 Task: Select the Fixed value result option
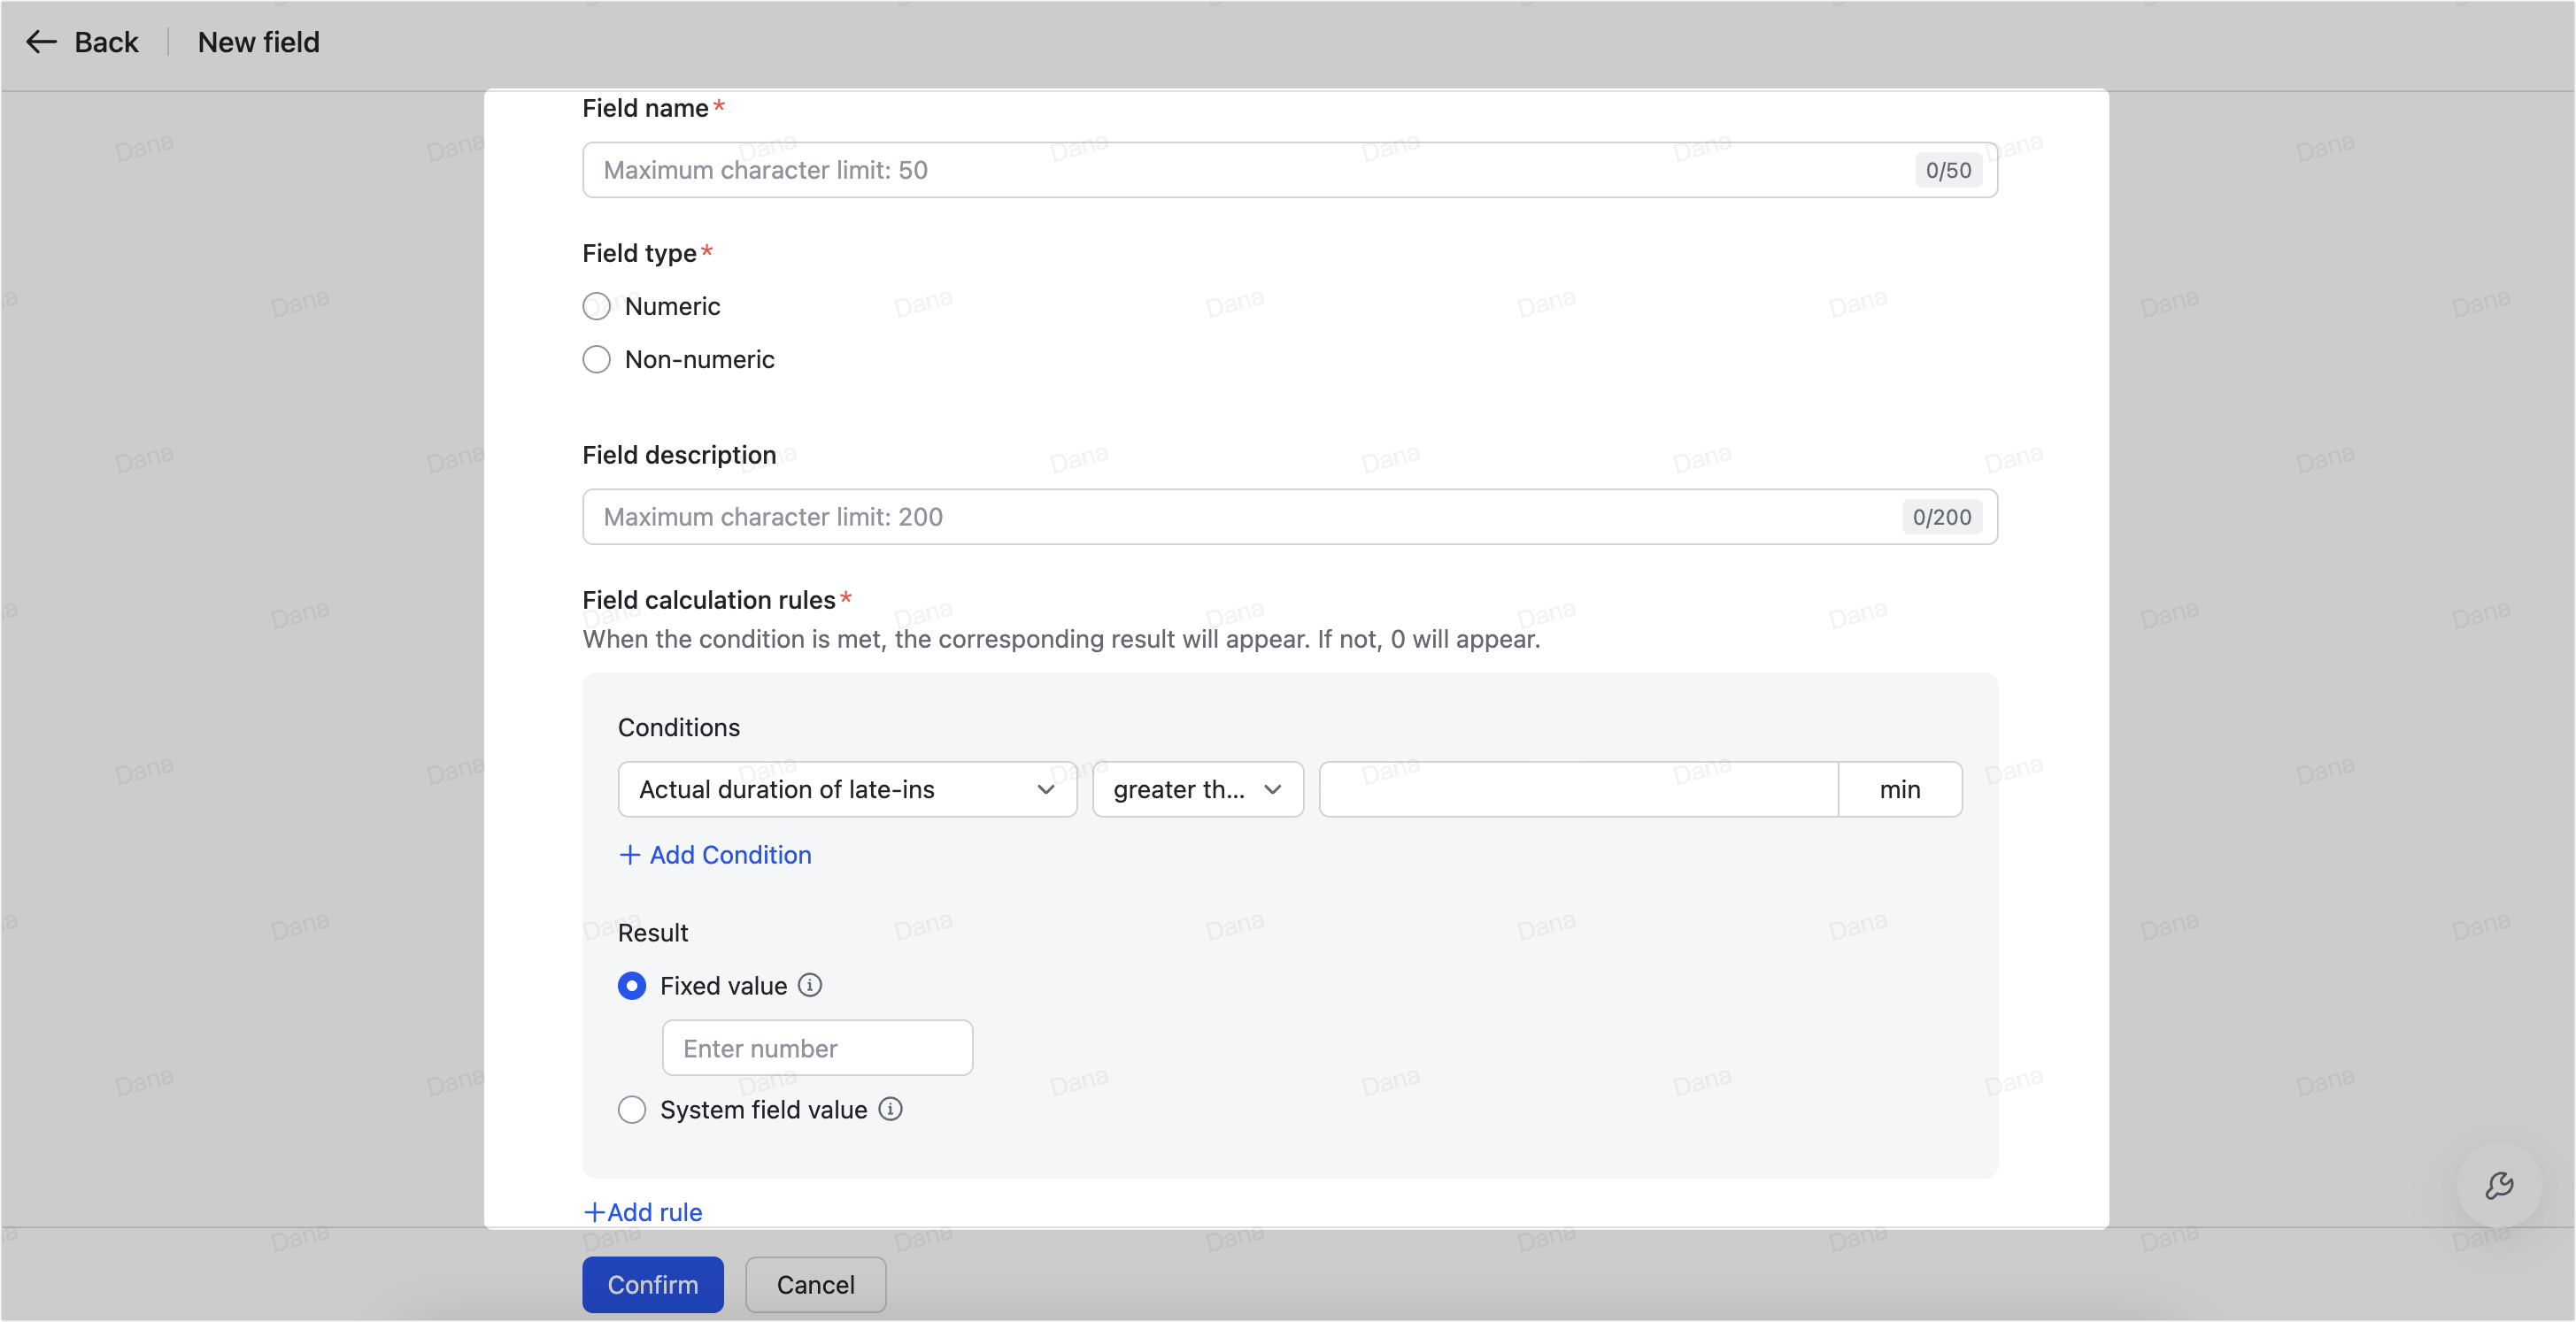point(632,985)
